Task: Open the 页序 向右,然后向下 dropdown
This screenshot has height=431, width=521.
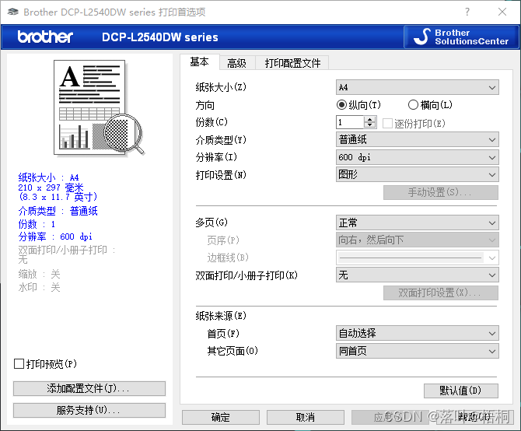Action: point(417,240)
